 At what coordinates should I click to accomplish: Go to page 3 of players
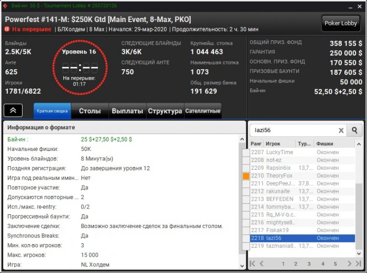click(x=309, y=264)
